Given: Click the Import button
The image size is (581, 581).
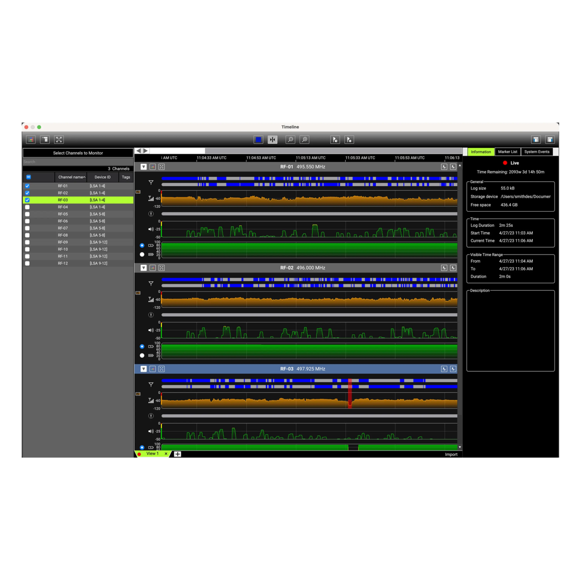Looking at the screenshot, I should tap(451, 454).
